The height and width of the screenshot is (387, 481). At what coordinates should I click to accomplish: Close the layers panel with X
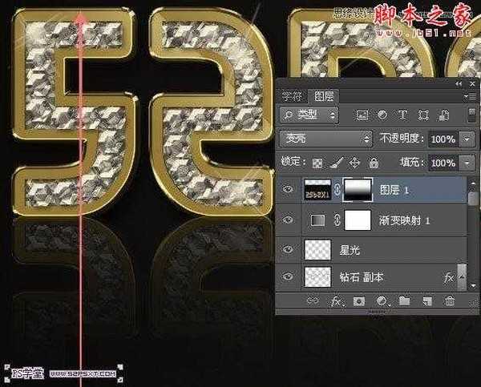pyautogui.click(x=472, y=83)
